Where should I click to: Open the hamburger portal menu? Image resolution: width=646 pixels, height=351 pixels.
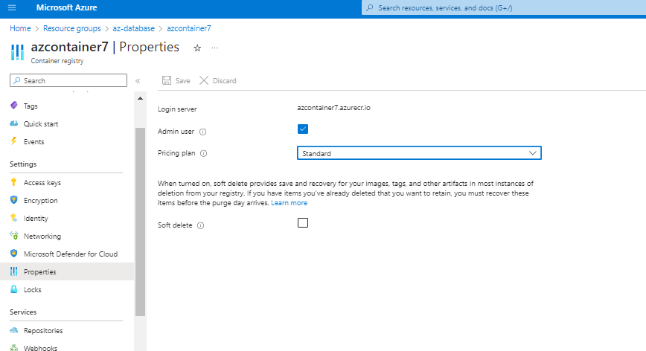point(12,7)
